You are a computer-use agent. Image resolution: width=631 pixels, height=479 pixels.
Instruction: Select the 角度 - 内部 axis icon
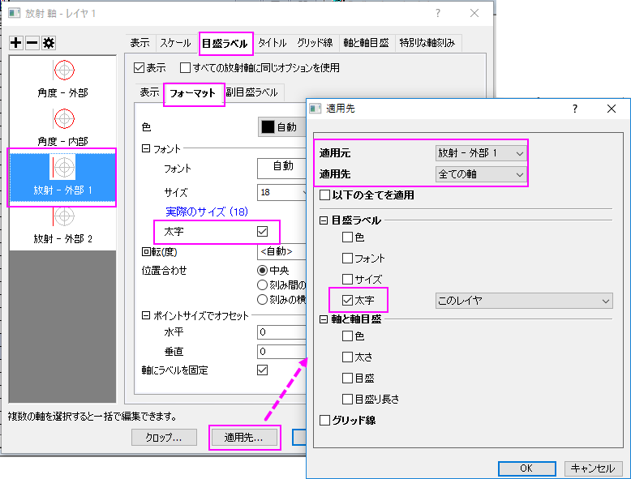64,118
